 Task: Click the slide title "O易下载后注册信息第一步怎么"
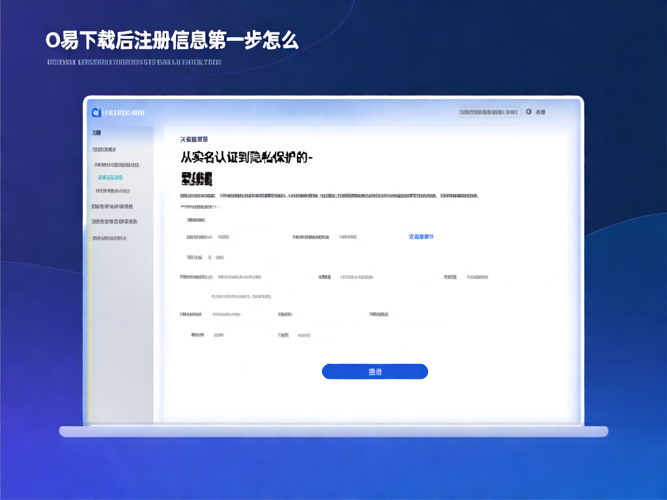point(172,40)
